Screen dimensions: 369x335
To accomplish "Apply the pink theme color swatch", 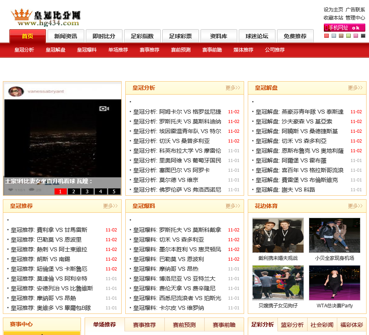I will pos(356,36).
